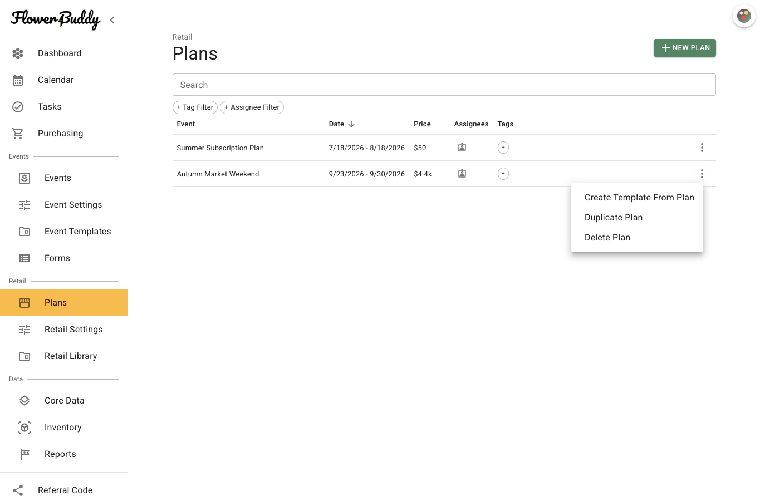
Task: Add a tag to Autumn Market Weekend
Action: [503, 174]
